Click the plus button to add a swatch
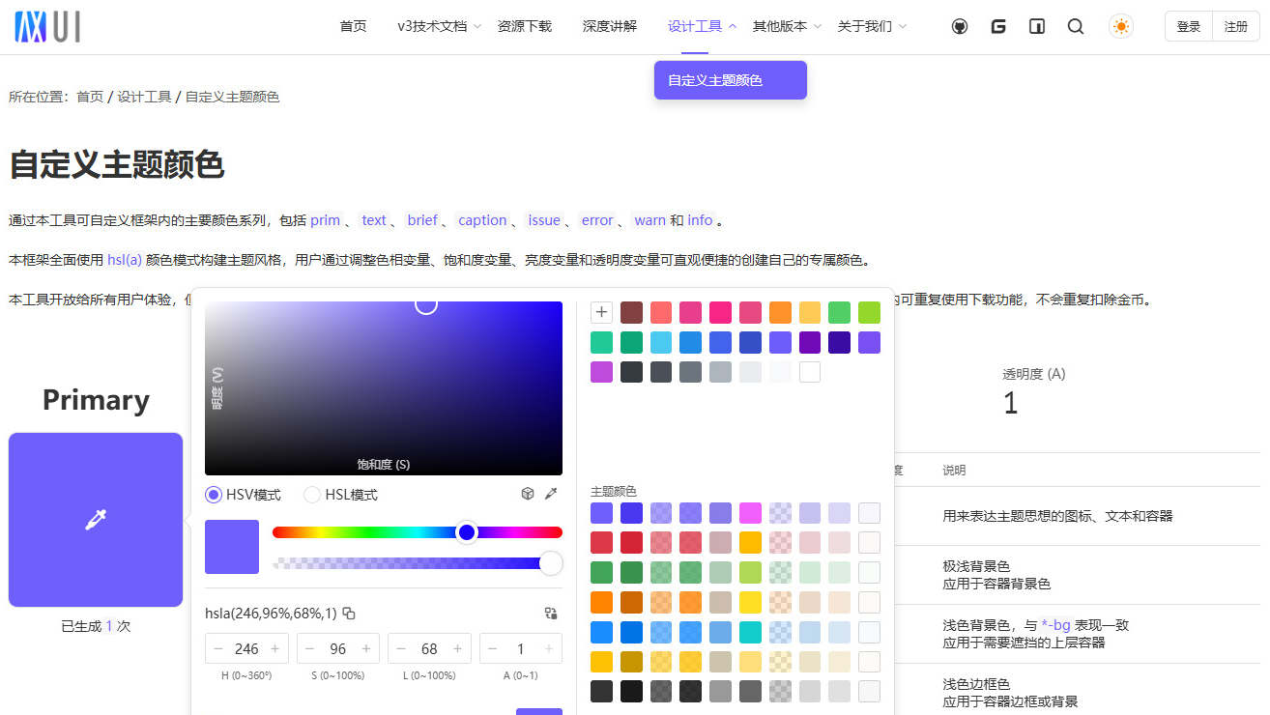The height and width of the screenshot is (715, 1270). click(x=601, y=312)
